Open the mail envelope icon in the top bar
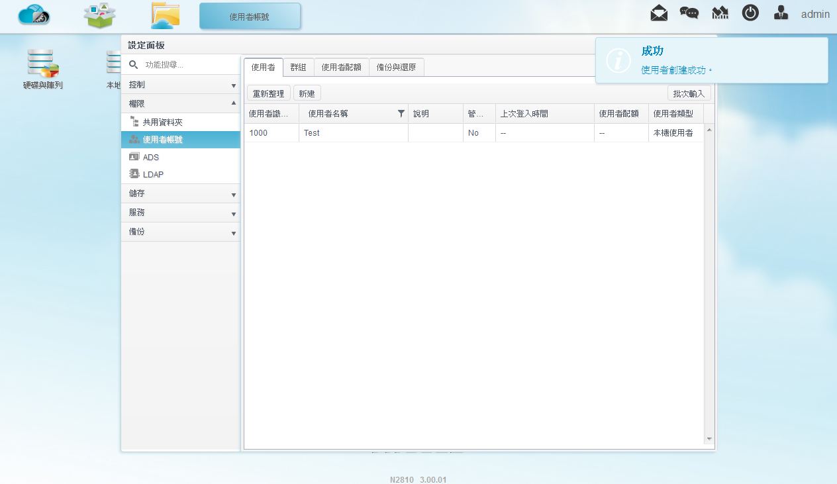Screen dimensions: 837x484 (659, 13)
